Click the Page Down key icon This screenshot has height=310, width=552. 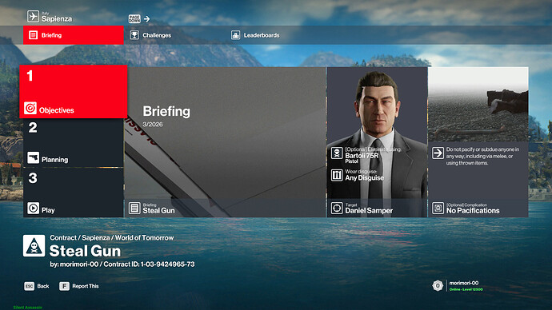tap(134, 18)
